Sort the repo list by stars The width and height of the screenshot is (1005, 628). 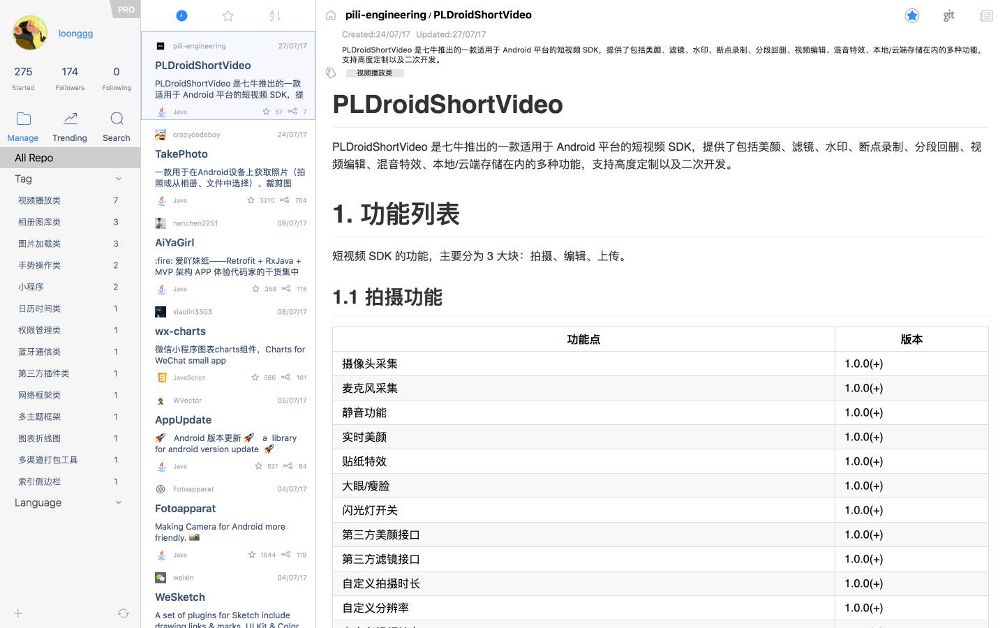[228, 15]
